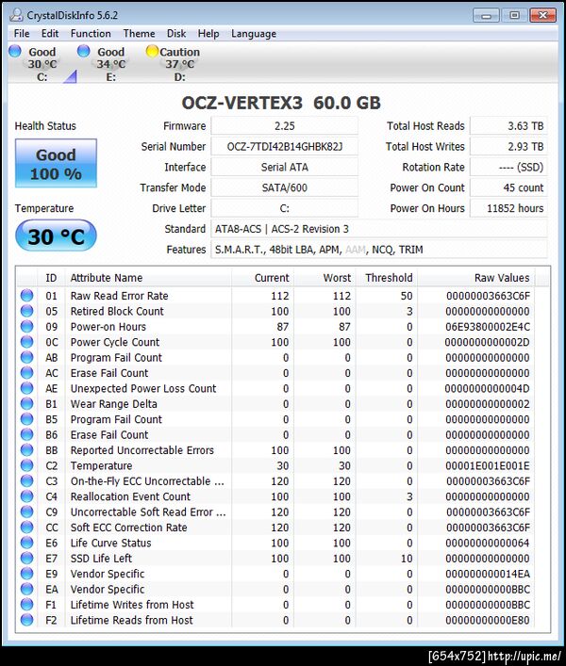
Task: Click status icon for Power Cycle Count
Action: tap(26, 342)
